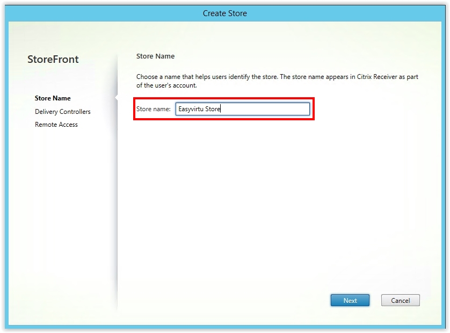Click the 'Store name:' label
450x333 pixels.
click(153, 109)
